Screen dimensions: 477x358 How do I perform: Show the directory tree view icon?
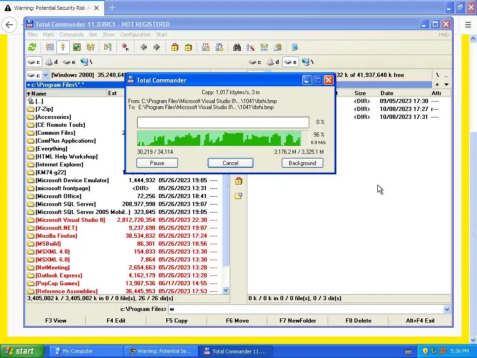click(90, 47)
